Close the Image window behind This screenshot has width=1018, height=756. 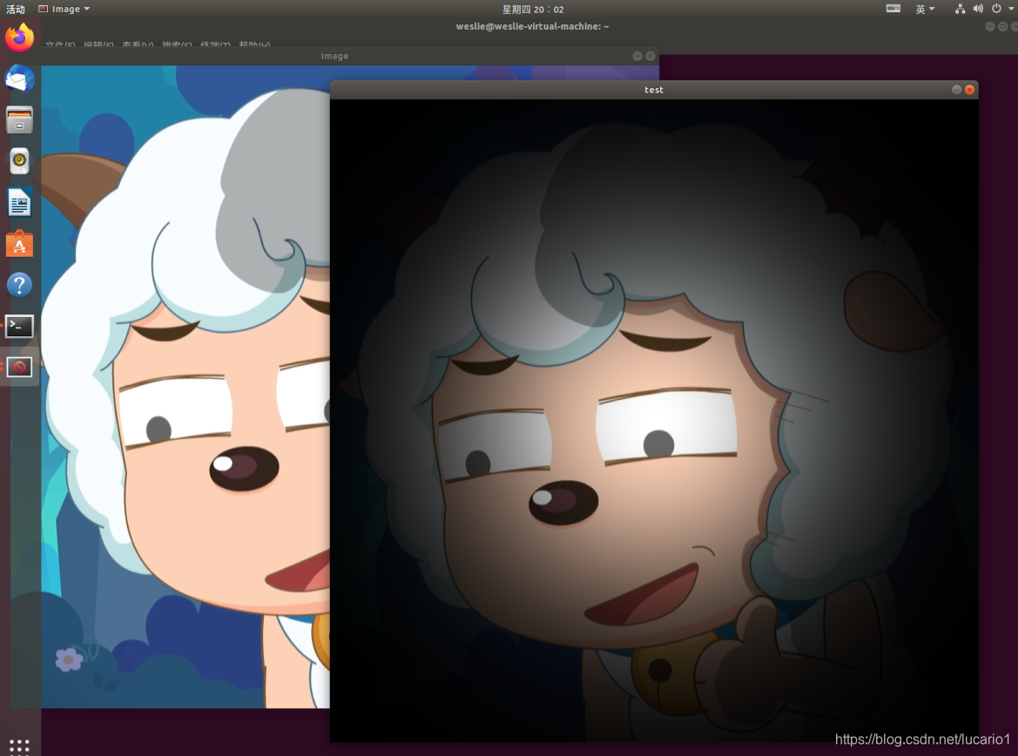pos(650,56)
